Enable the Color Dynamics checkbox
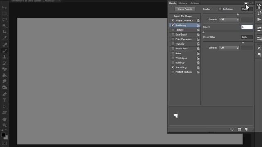Image resolution: width=262 pixels, height=147 pixels. [173, 39]
